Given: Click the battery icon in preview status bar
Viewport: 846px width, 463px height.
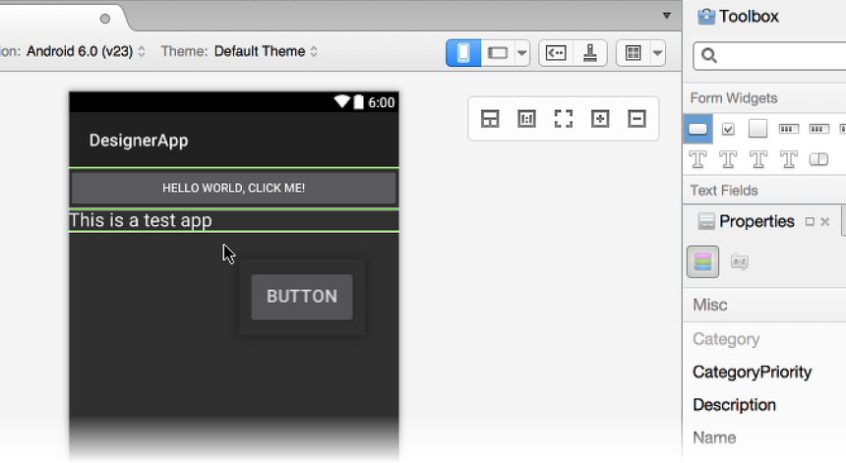Looking at the screenshot, I should 358,102.
